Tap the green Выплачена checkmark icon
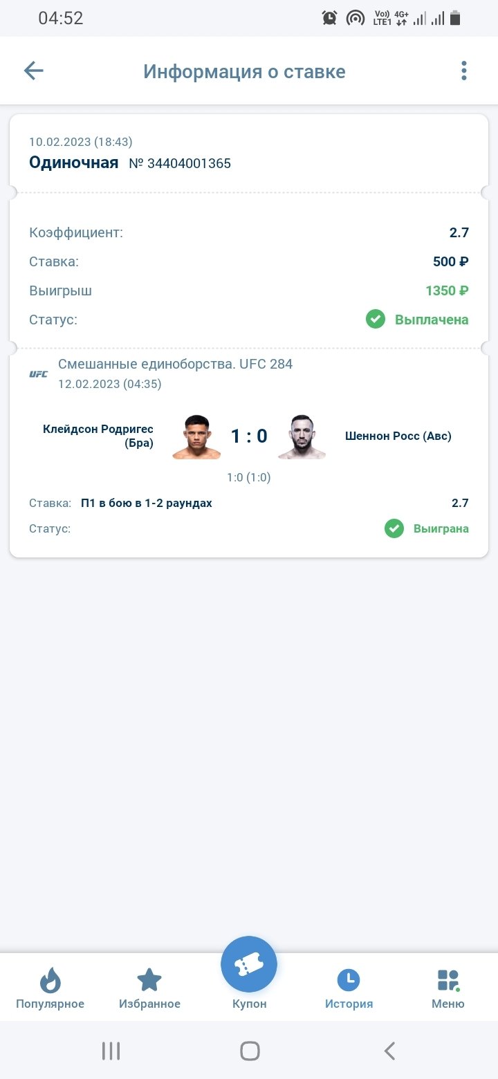The height and width of the screenshot is (1079, 498). point(376,320)
